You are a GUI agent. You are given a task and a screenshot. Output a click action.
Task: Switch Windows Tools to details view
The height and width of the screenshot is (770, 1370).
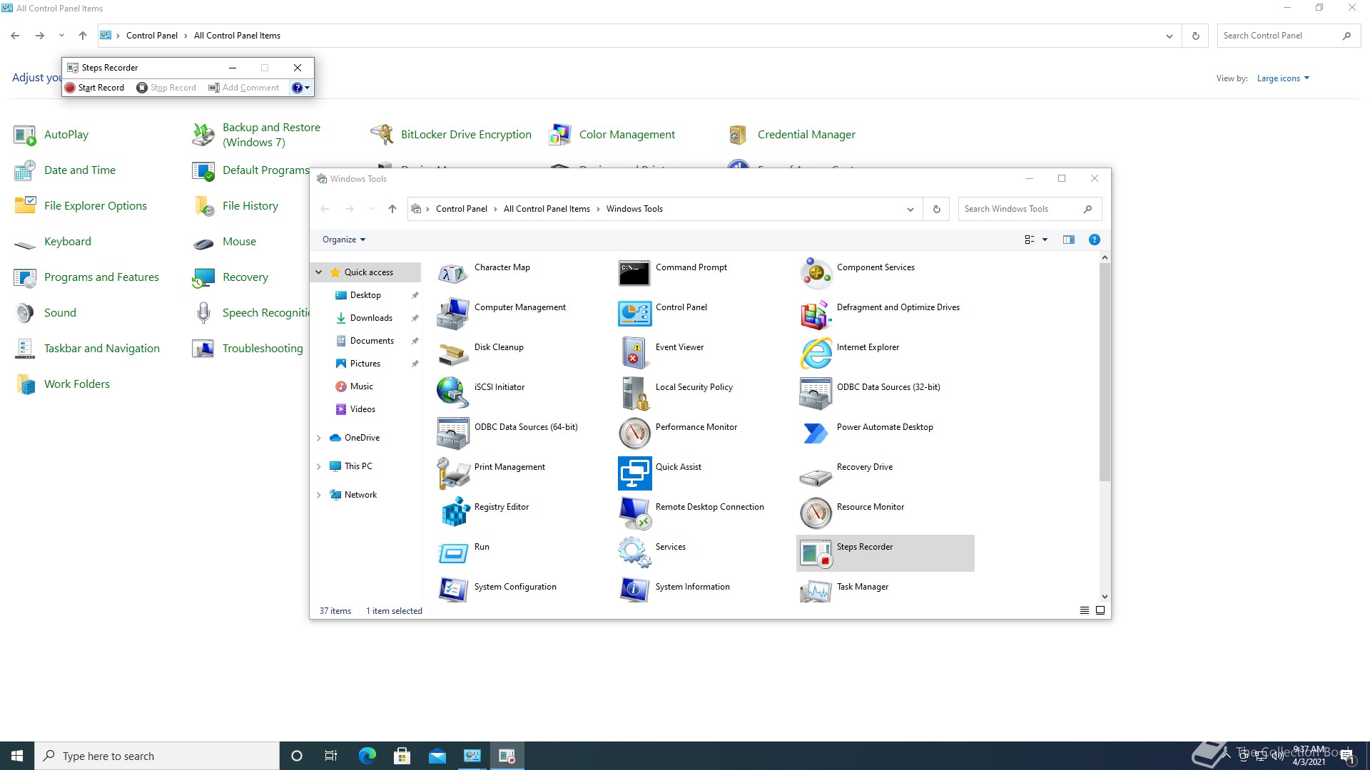[x=1084, y=610]
